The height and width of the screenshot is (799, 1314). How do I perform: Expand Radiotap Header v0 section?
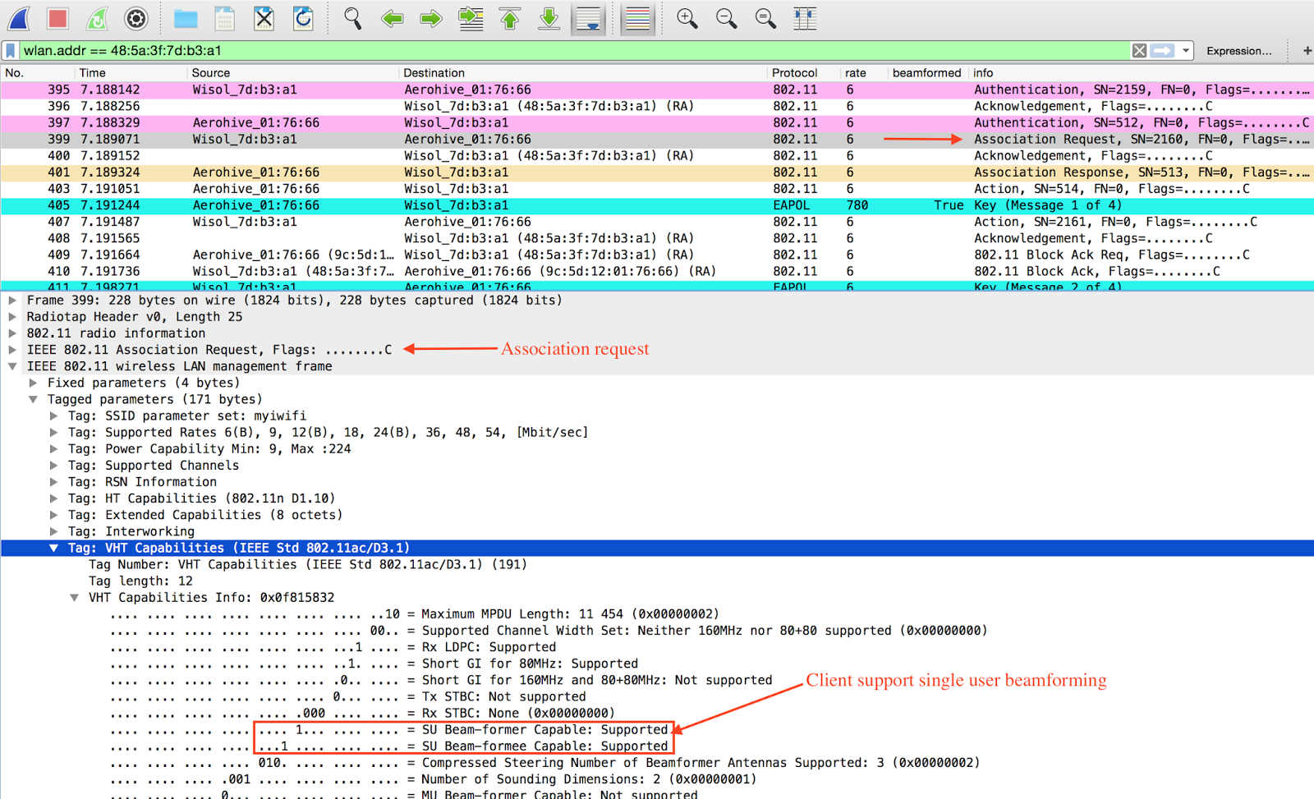tap(12, 317)
